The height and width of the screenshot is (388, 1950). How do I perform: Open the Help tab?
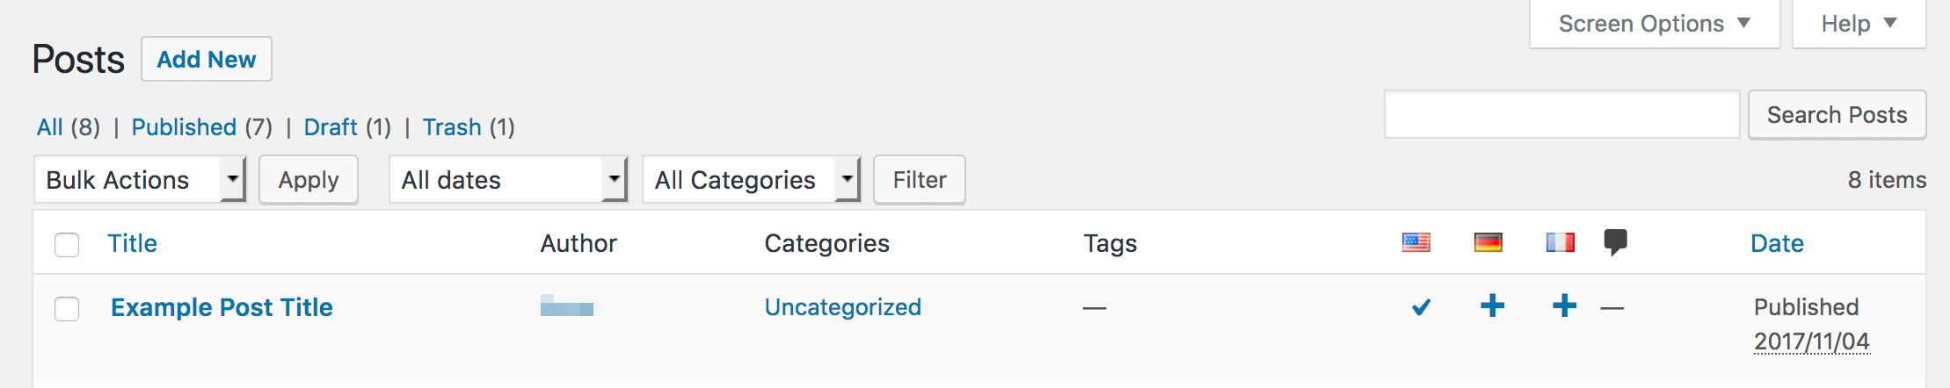tap(1858, 24)
